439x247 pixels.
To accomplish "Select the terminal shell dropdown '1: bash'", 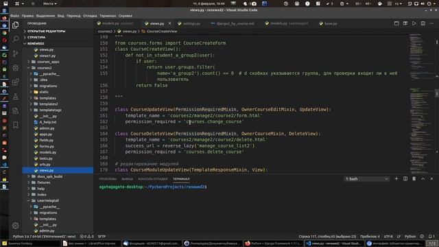I will [x=366, y=178].
